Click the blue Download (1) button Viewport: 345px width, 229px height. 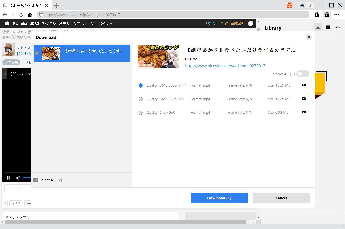click(219, 198)
